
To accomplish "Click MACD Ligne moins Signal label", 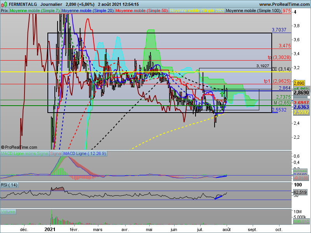I will point(24,153).
